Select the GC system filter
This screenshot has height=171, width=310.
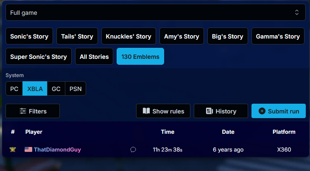pyautogui.click(x=56, y=89)
